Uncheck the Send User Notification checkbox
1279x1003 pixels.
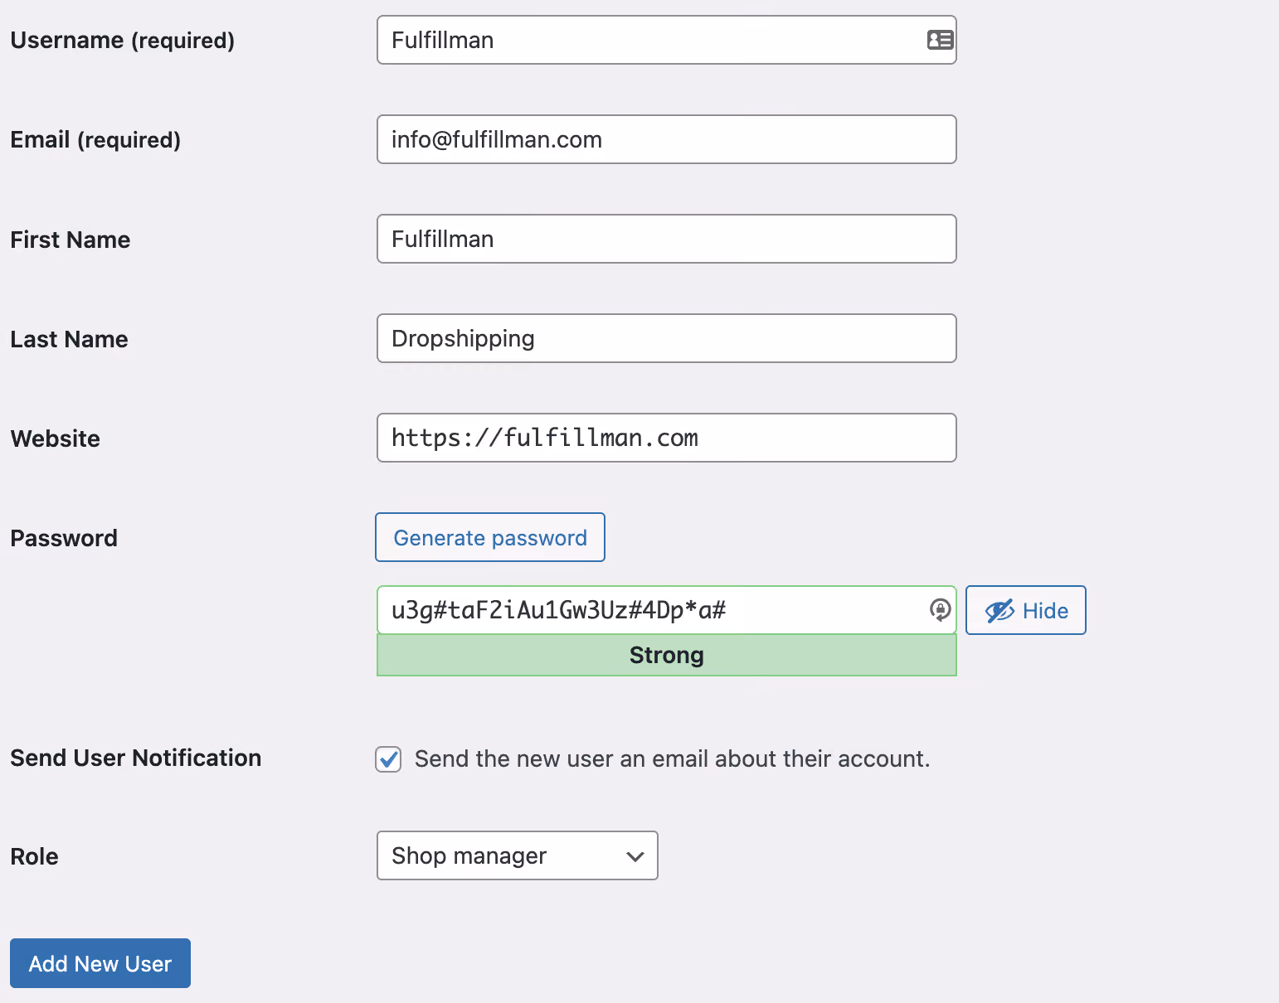(388, 758)
